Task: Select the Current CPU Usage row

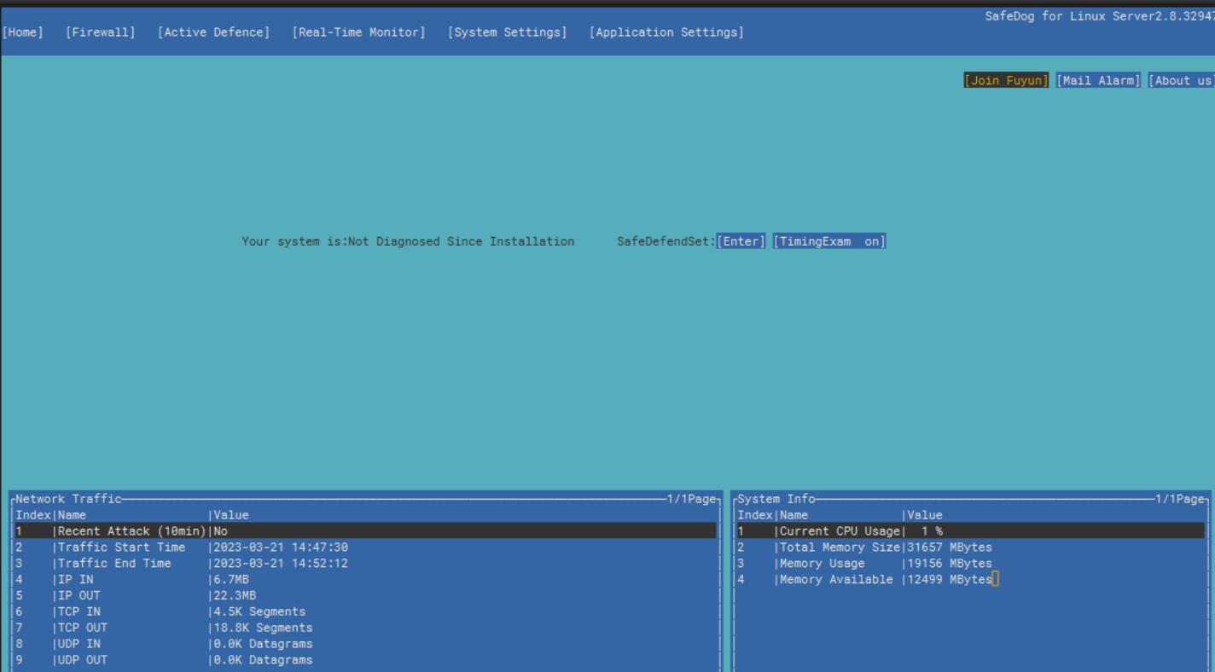Action: point(970,531)
